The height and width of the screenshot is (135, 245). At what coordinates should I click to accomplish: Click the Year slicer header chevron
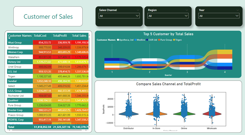click(x=238, y=10)
